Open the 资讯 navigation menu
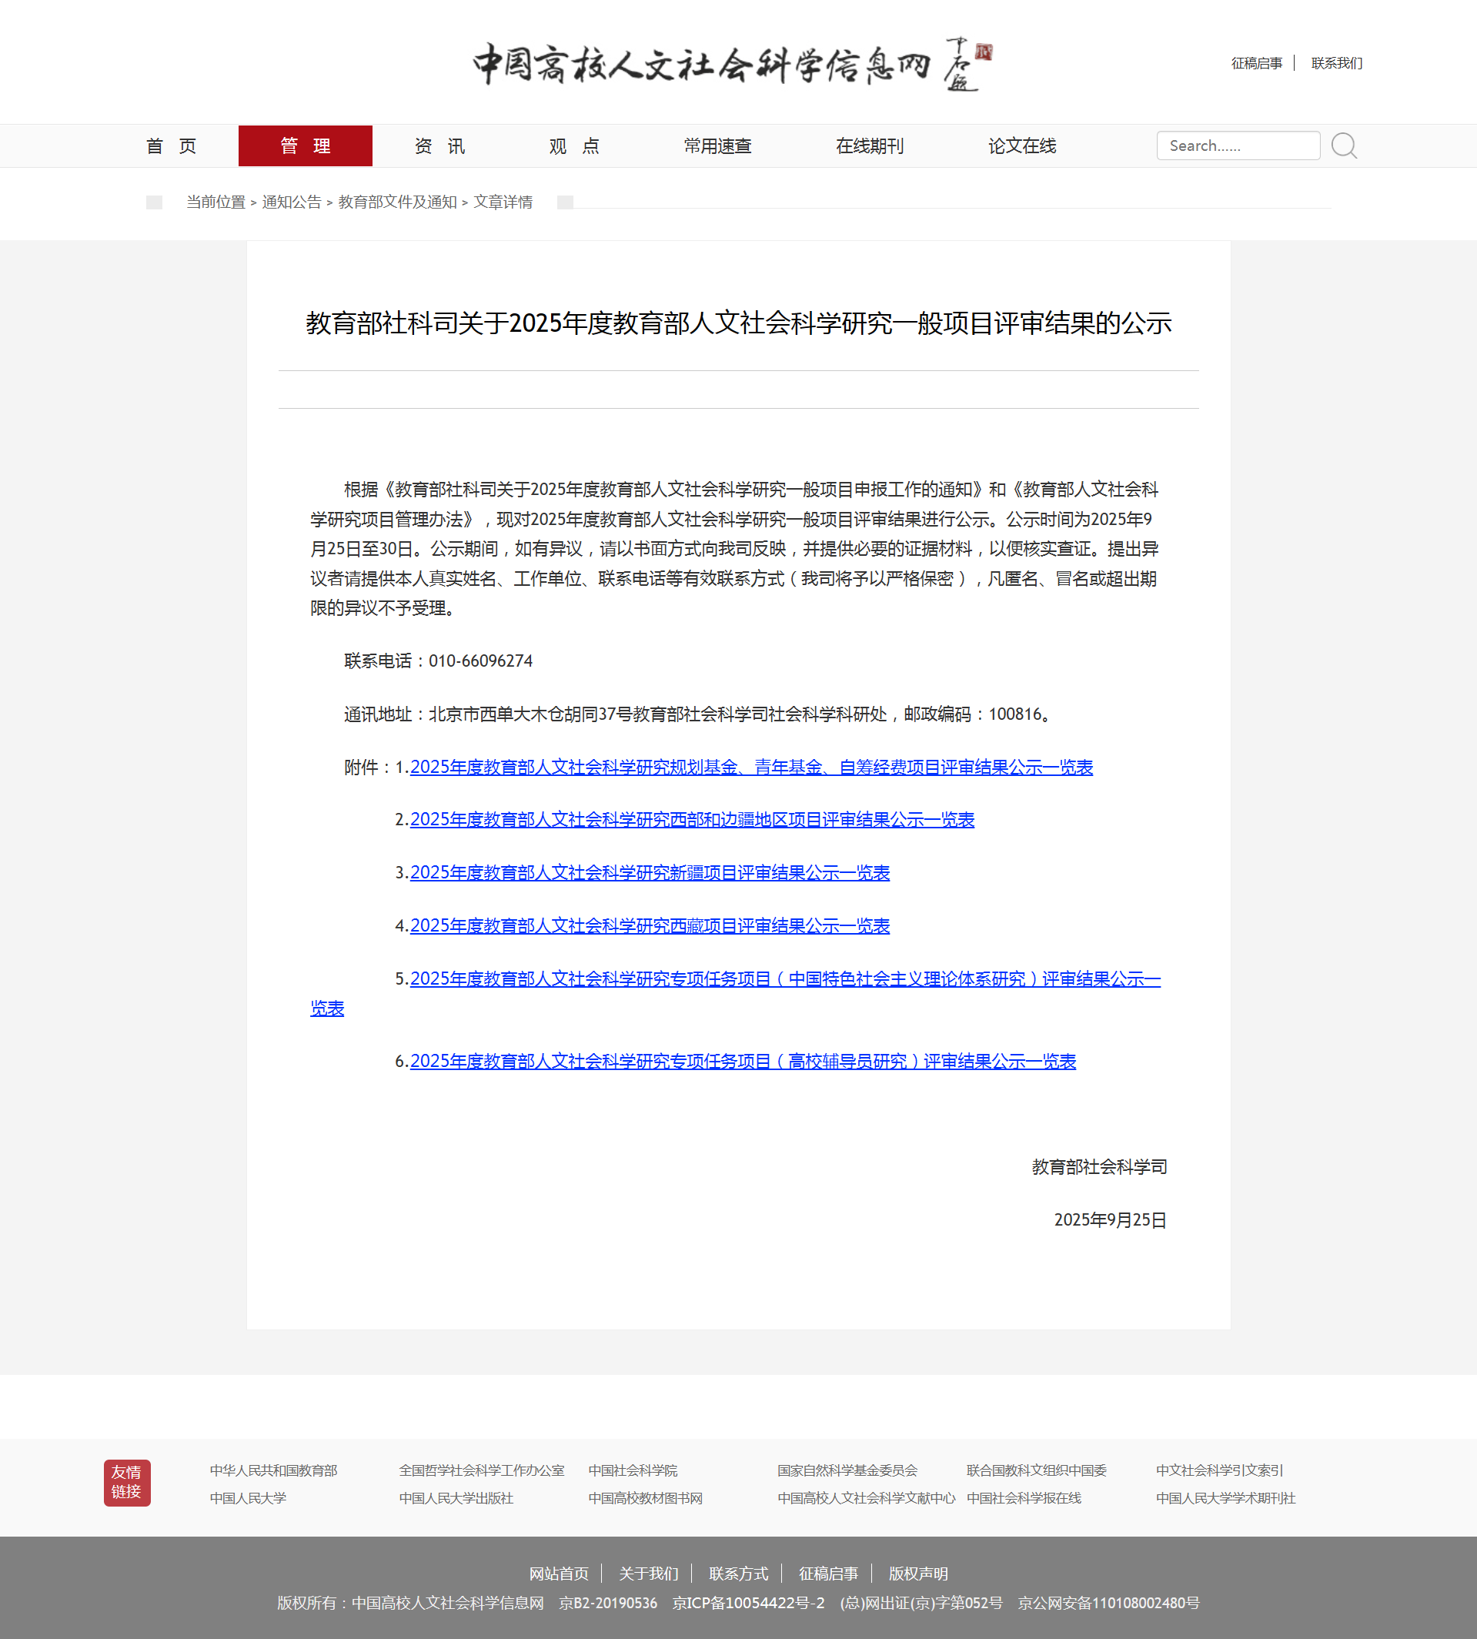This screenshot has width=1477, height=1639. point(439,146)
